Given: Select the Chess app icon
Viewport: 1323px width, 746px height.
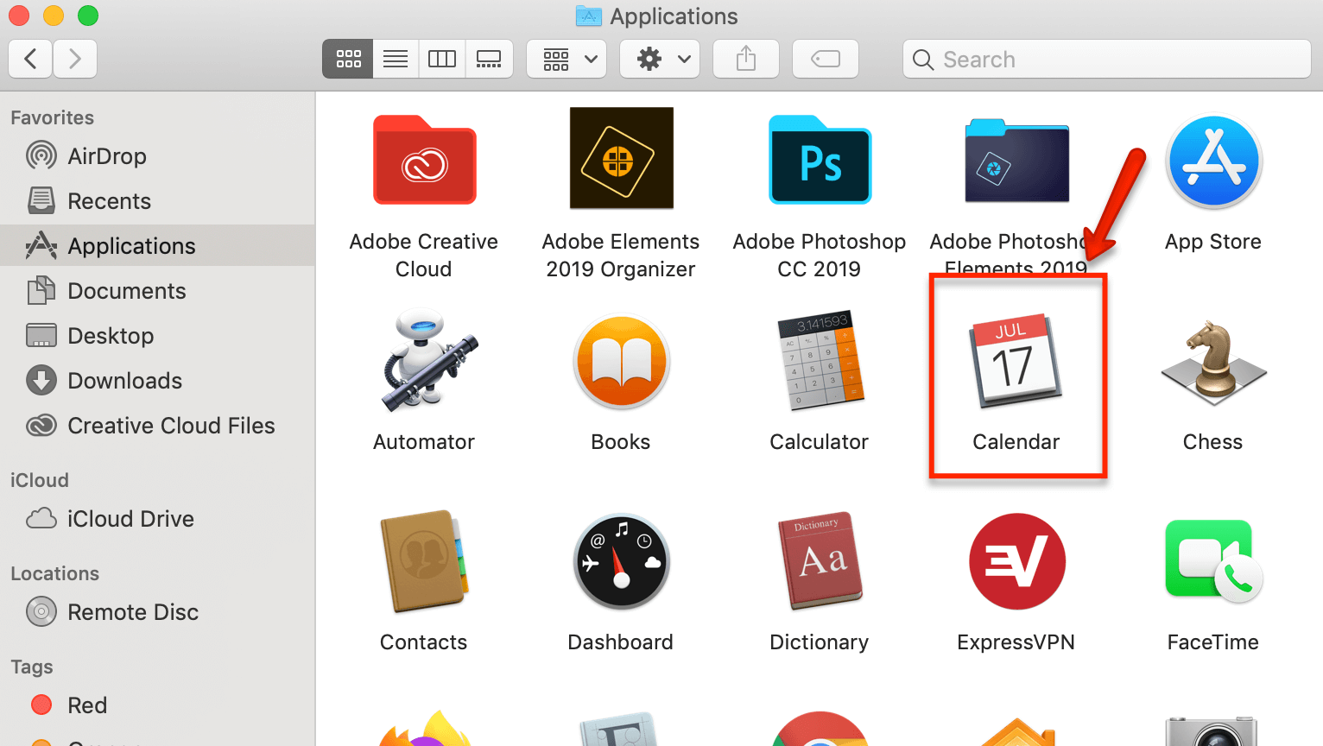Looking at the screenshot, I should pyautogui.click(x=1213, y=363).
